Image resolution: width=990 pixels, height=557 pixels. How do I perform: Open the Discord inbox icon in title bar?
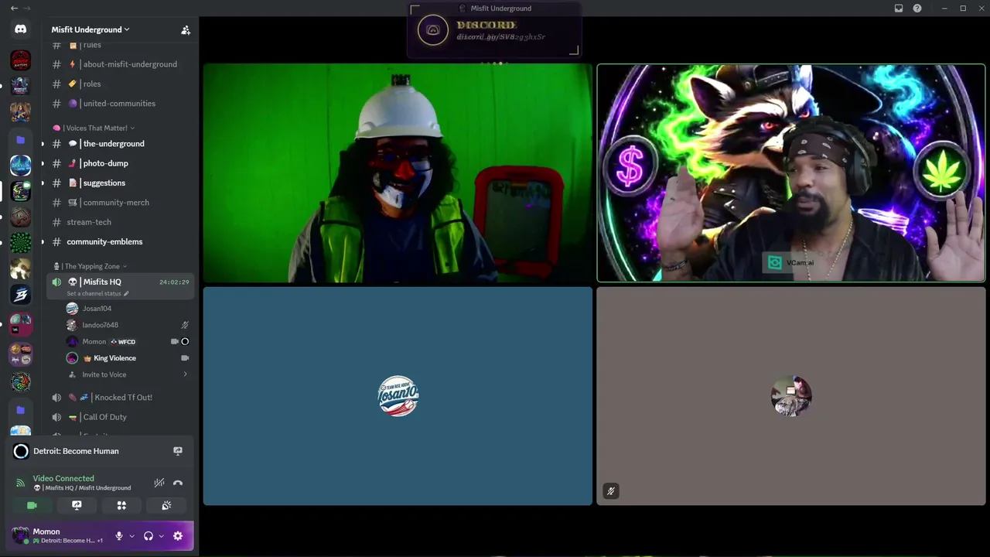point(899,9)
